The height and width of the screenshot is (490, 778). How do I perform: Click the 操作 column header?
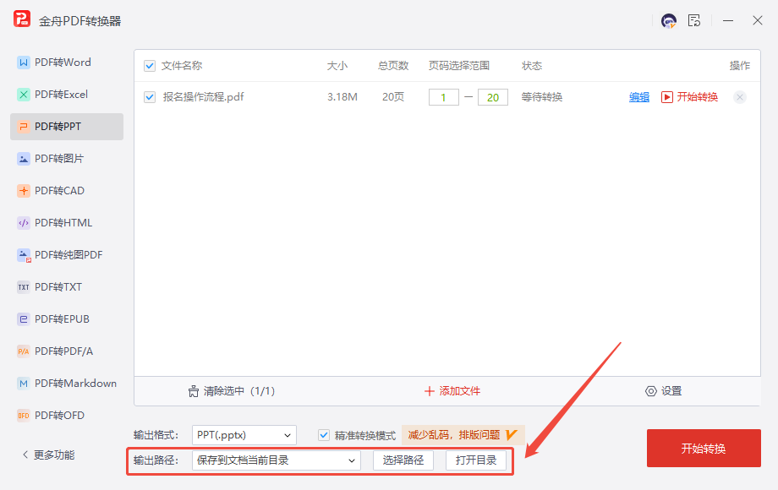tap(739, 66)
